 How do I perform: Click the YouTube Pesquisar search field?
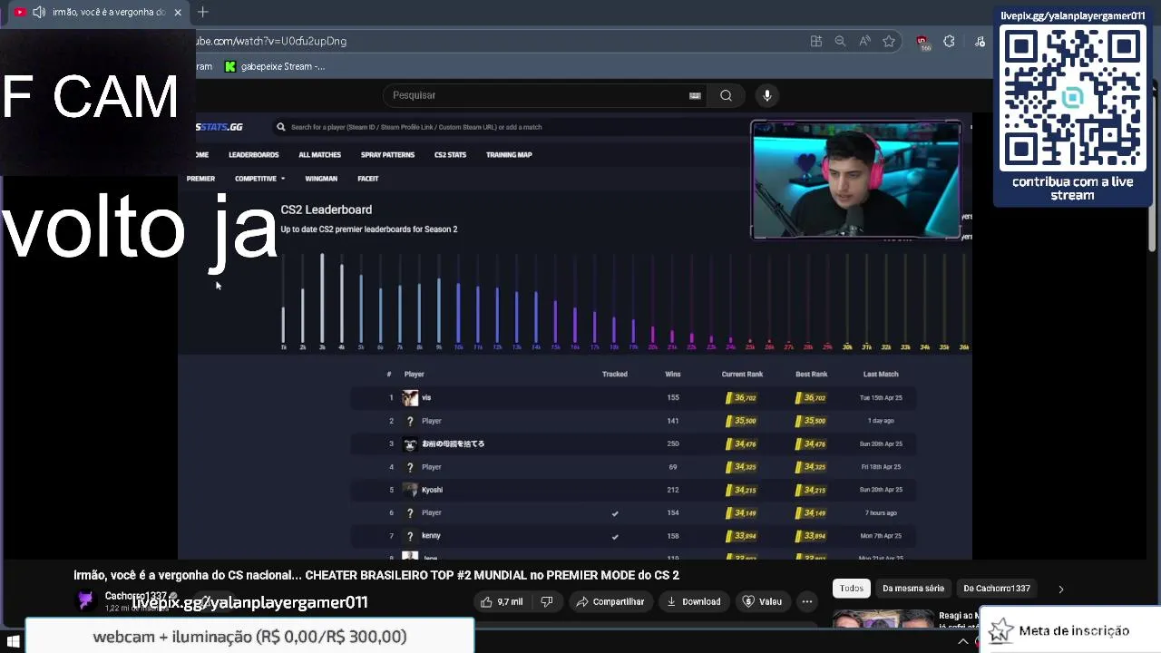544,95
